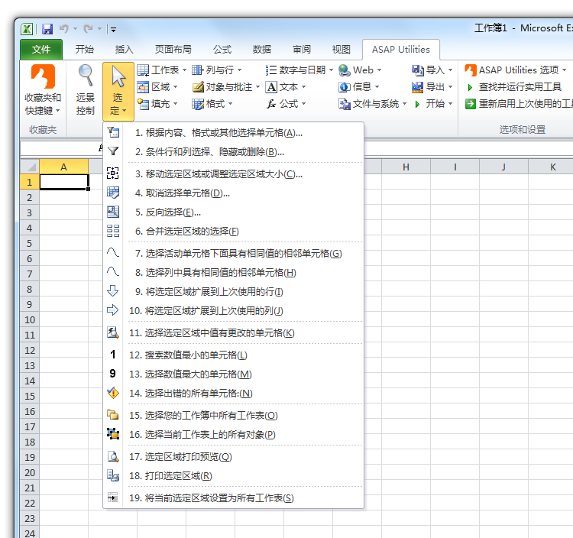Select column header J
The height and width of the screenshot is (538, 573).
504,167
